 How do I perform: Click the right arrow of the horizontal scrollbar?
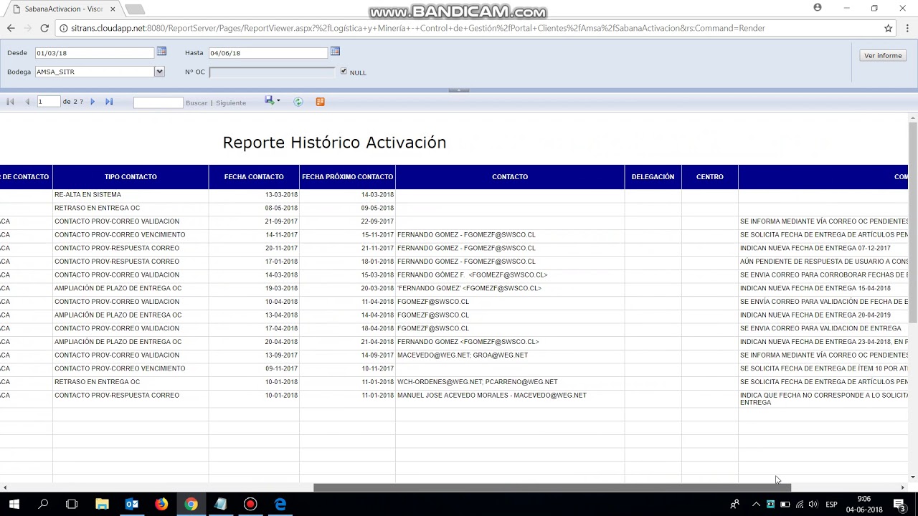pyautogui.click(x=902, y=488)
